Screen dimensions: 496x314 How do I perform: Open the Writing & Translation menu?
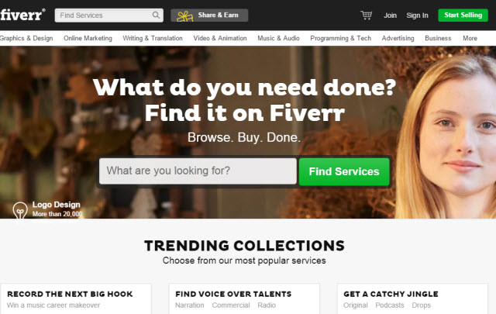(x=153, y=38)
